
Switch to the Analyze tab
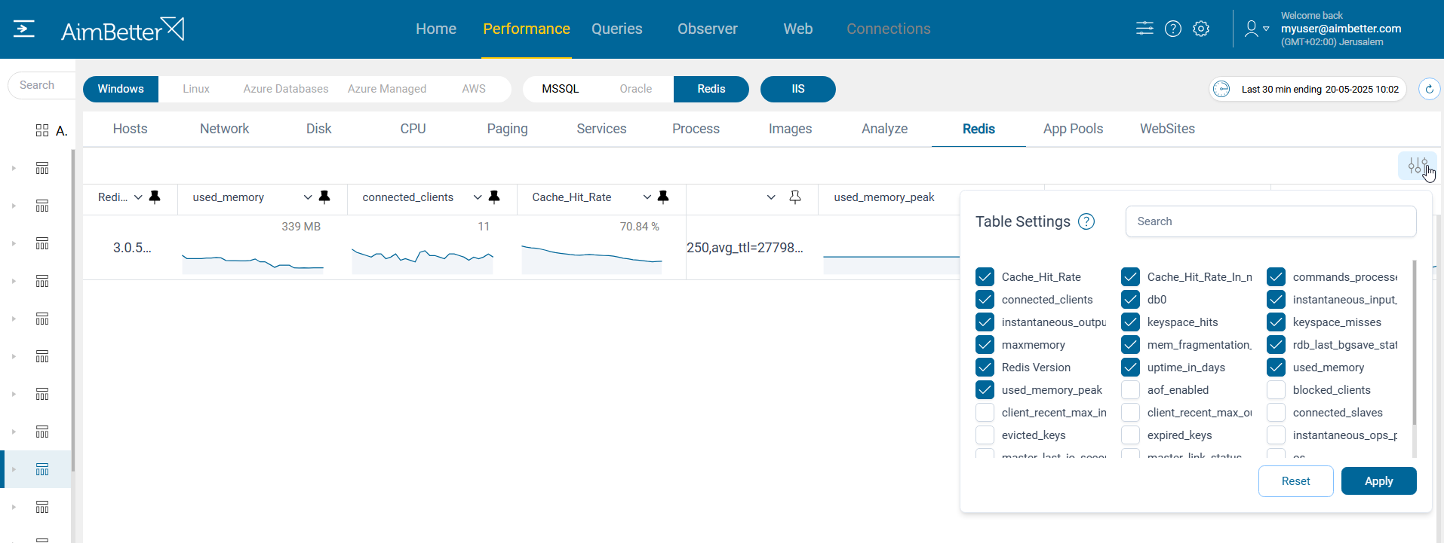pos(884,129)
